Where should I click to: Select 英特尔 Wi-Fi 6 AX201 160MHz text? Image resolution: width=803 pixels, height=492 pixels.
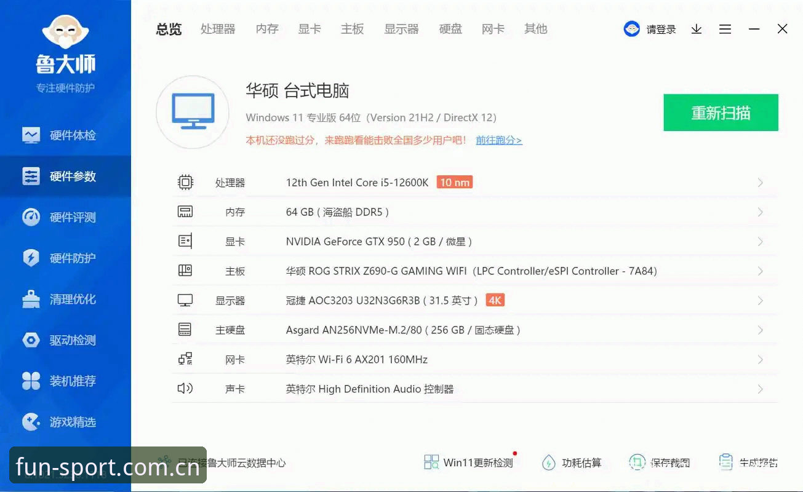tap(356, 360)
